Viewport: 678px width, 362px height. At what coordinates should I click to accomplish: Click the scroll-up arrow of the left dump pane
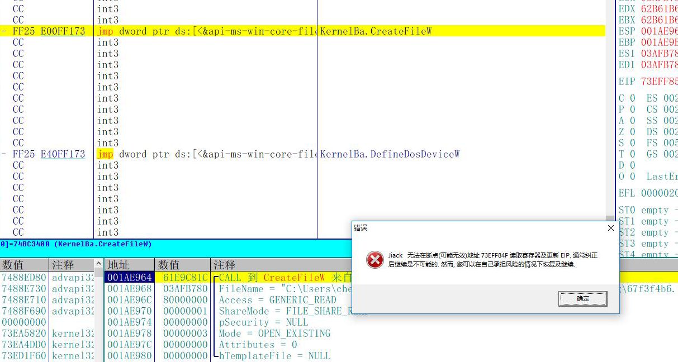point(99,264)
